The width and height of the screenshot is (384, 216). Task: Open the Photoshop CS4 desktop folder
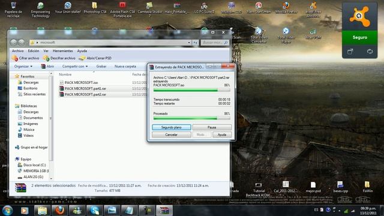[x=95, y=7]
